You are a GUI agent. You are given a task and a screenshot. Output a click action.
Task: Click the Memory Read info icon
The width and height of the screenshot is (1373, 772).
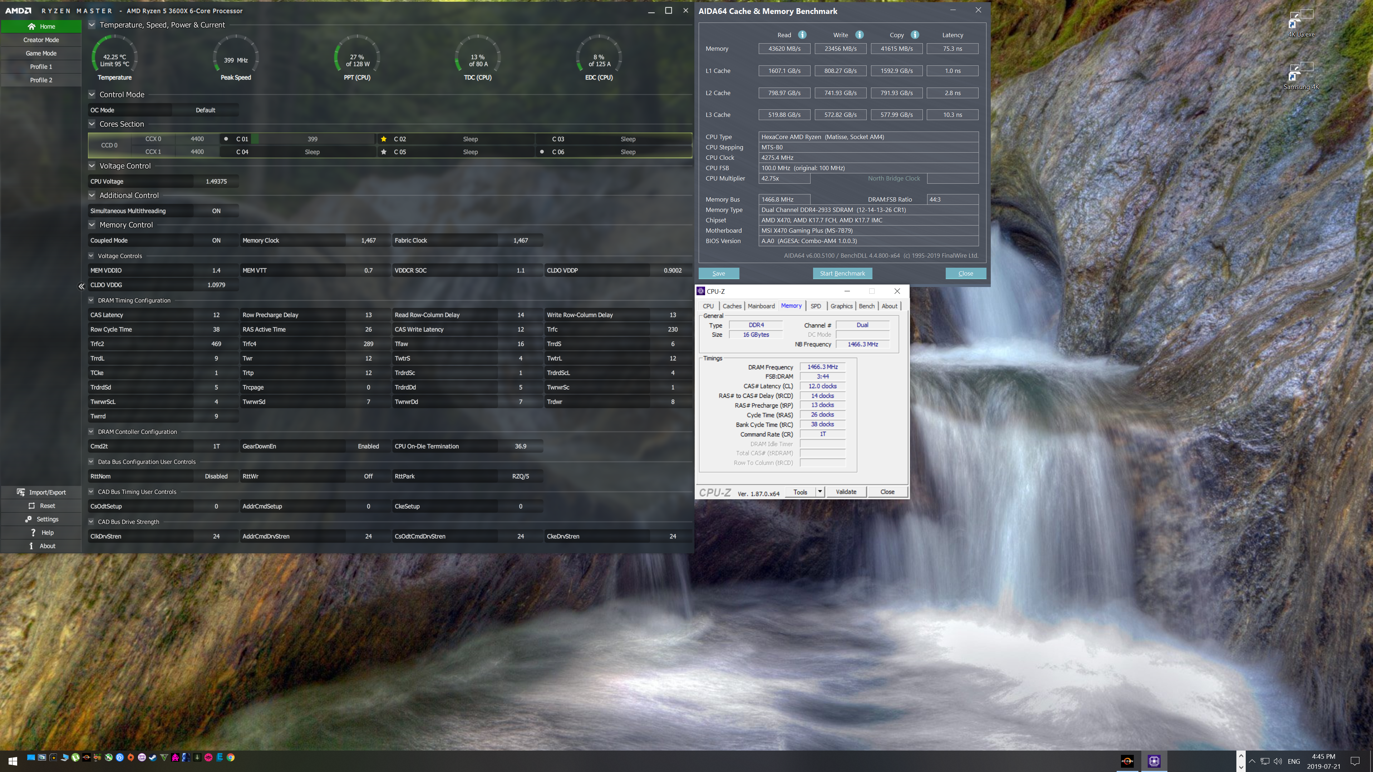point(802,35)
